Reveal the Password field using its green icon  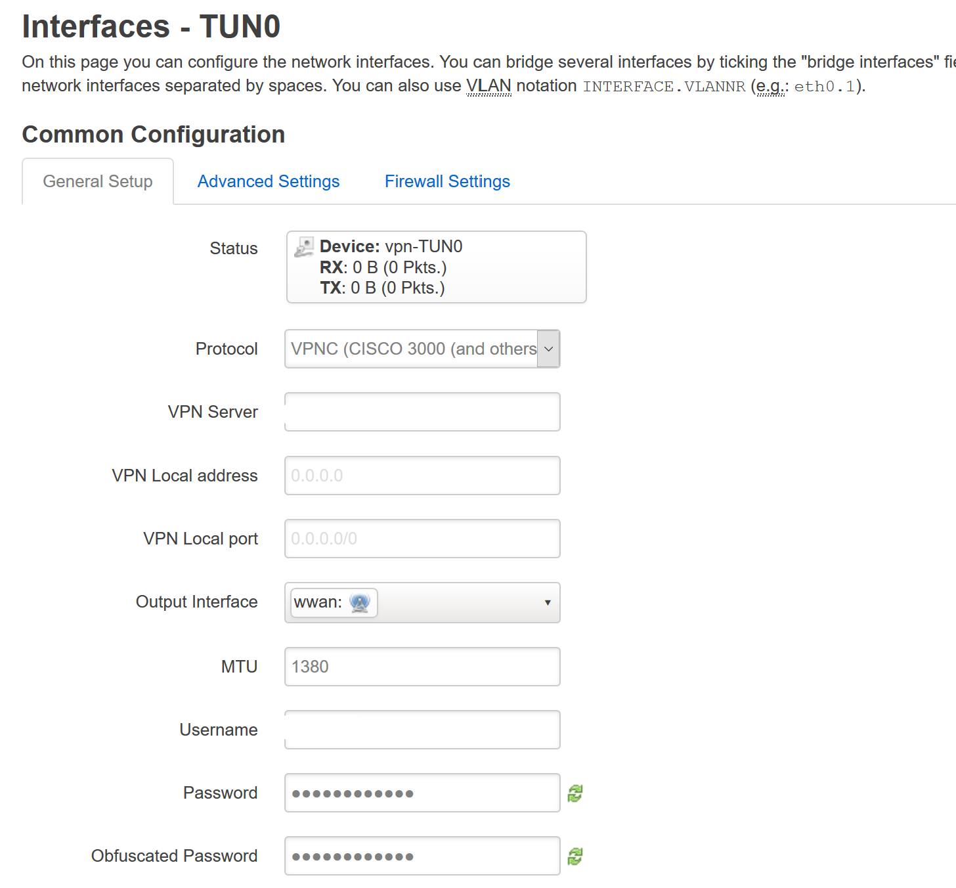point(575,793)
